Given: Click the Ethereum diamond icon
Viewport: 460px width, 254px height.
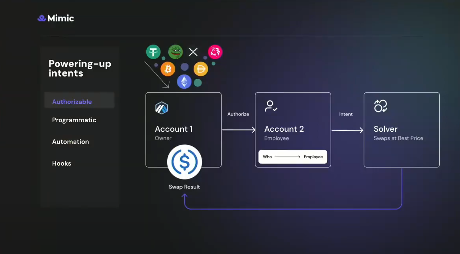Looking at the screenshot, I should click(184, 82).
